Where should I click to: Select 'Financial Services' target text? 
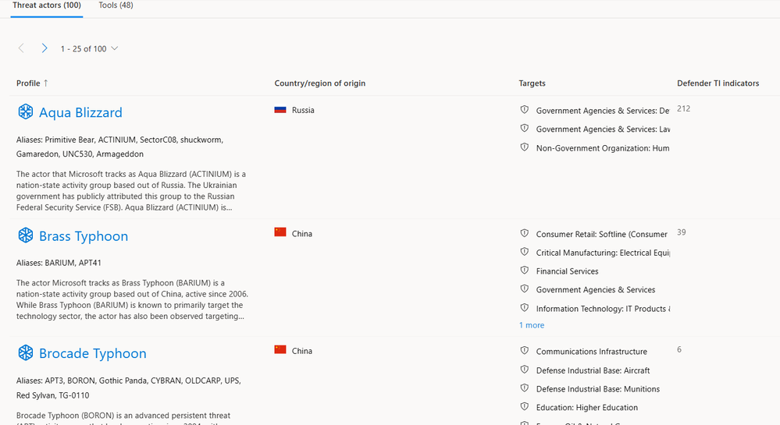pyautogui.click(x=567, y=271)
